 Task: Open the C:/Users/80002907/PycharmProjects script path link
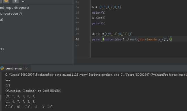coord(154,75)
